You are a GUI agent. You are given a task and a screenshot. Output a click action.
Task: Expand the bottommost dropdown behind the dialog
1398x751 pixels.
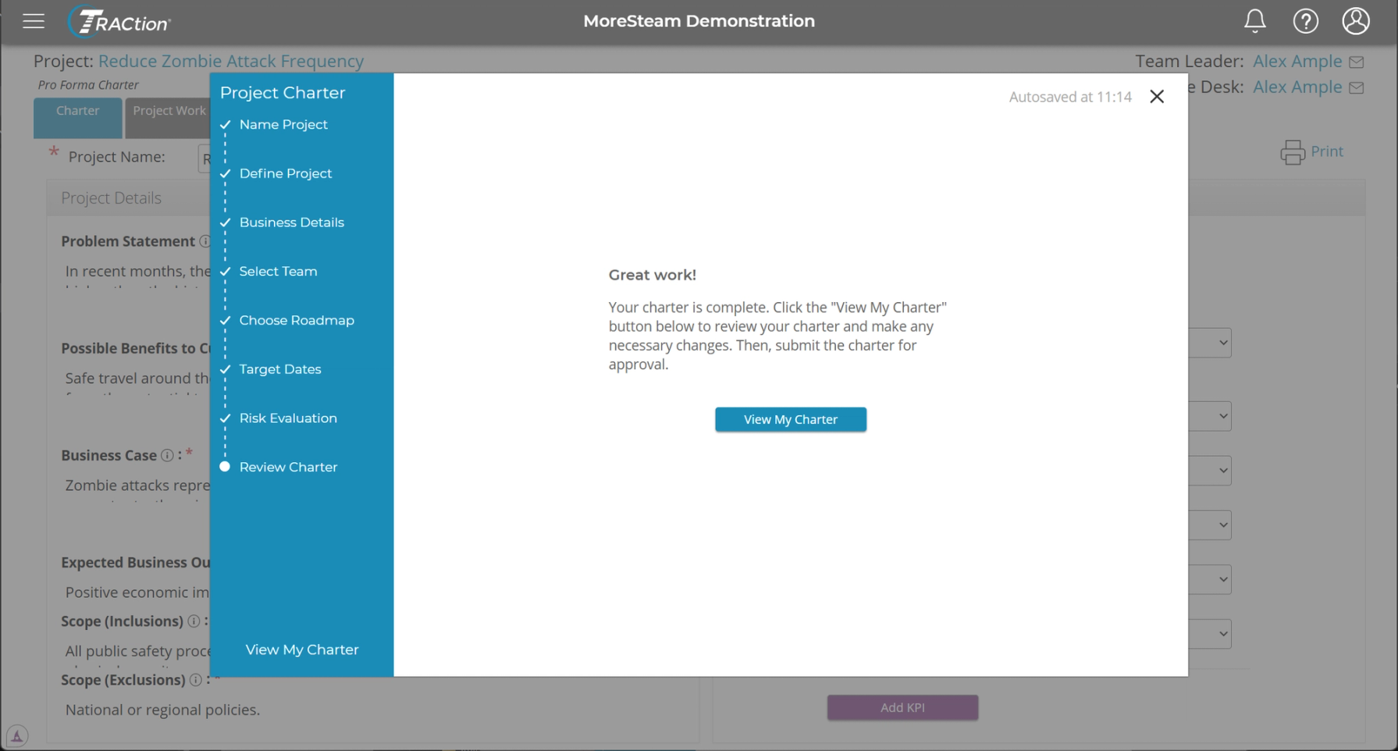click(1211, 634)
